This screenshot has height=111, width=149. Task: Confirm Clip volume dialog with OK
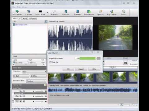(68, 69)
